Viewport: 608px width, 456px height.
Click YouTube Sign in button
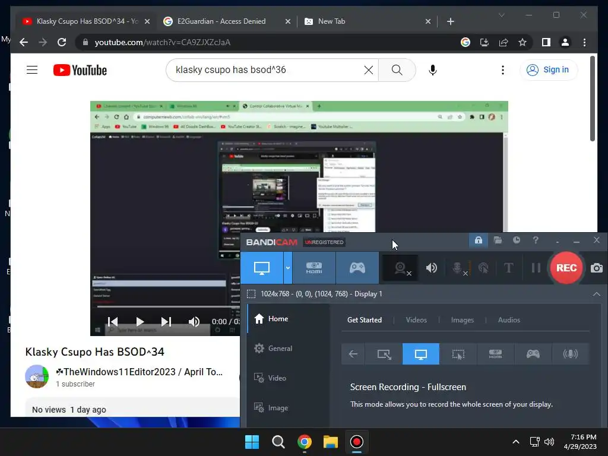tap(548, 70)
